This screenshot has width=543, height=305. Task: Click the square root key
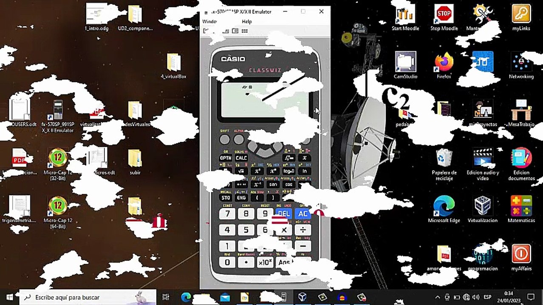click(x=241, y=171)
